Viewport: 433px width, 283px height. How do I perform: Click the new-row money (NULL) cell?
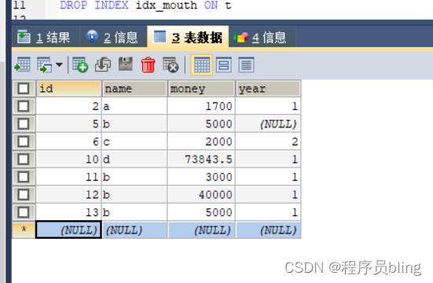click(x=201, y=230)
